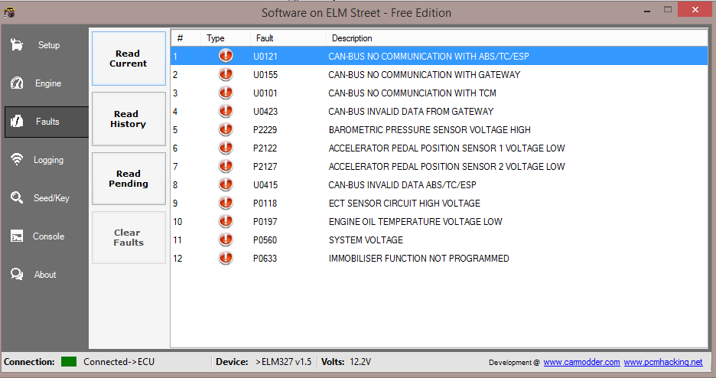716x378 pixels.
Task: Close the Software on ELM Street window
Action: [x=695, y=10]
